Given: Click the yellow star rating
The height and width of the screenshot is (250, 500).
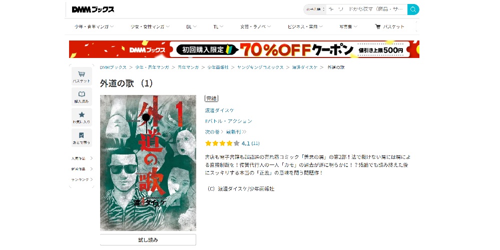Looking at the screenshot, I should [x=222, y=143].
